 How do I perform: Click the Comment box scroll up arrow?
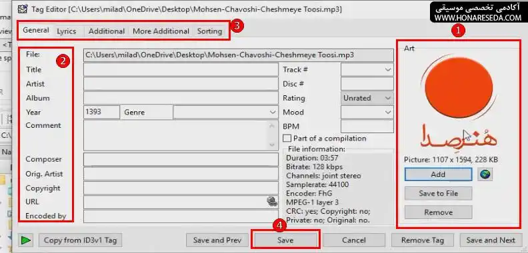coord(273,125)
